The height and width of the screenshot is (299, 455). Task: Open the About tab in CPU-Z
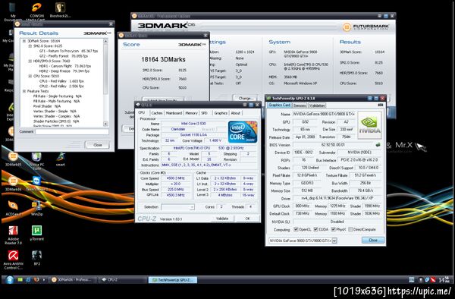click(235, 113)
